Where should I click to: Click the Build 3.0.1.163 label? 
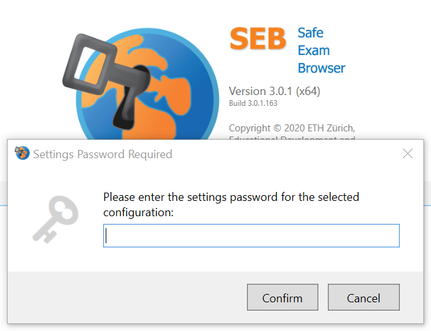tap(253, 103)
